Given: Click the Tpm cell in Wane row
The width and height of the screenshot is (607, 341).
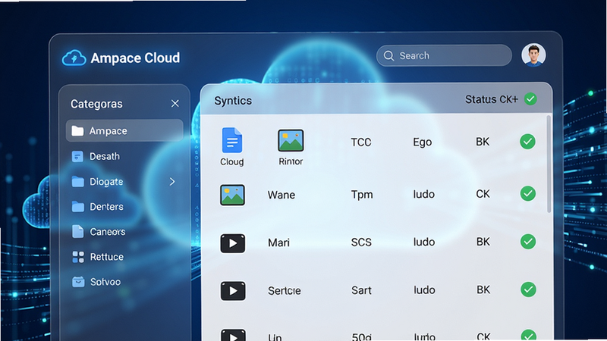Looking at the screenshot, I should [x=362, y=195].
